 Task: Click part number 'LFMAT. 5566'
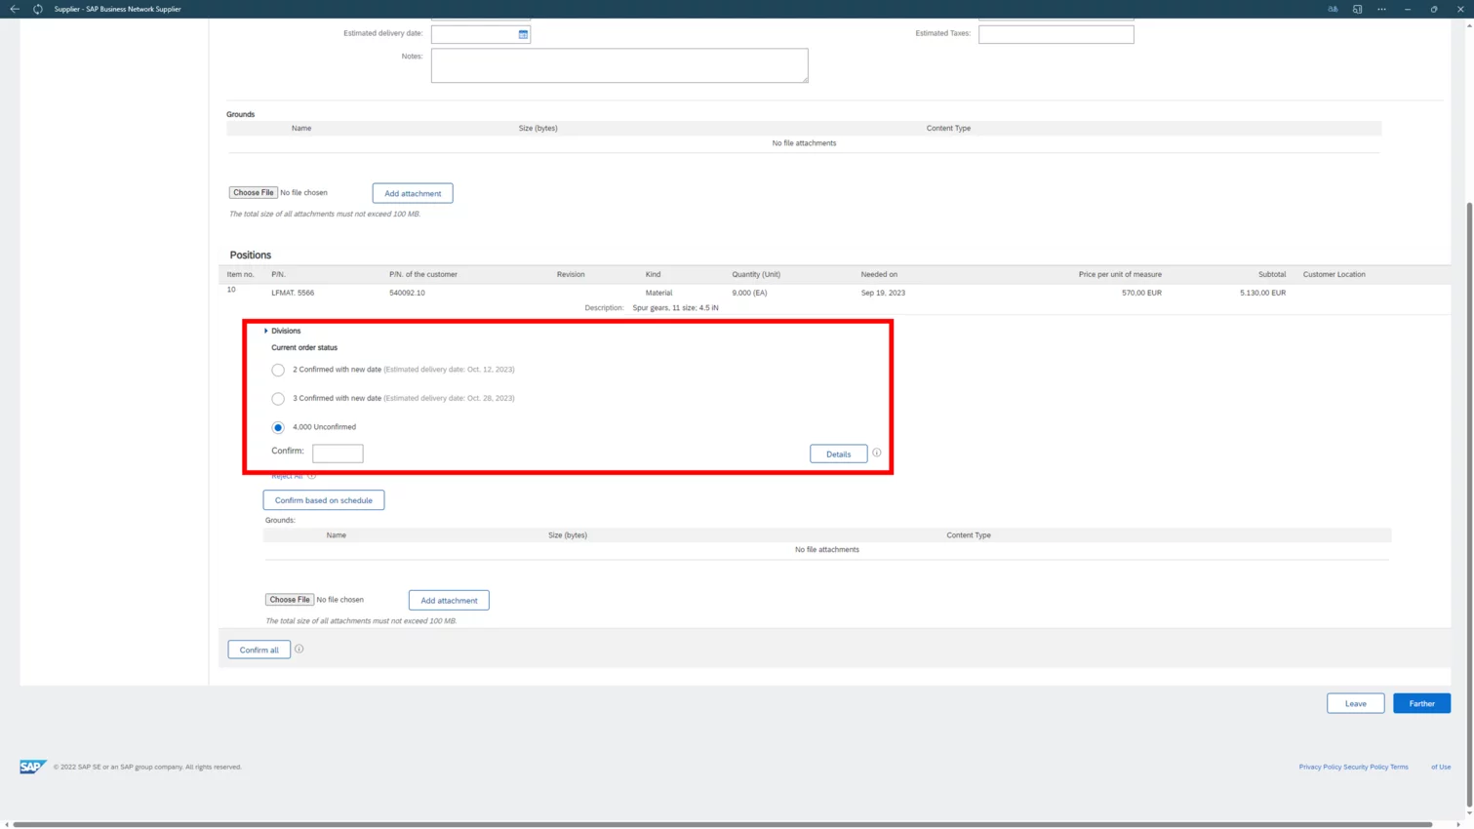click(293, 293)
